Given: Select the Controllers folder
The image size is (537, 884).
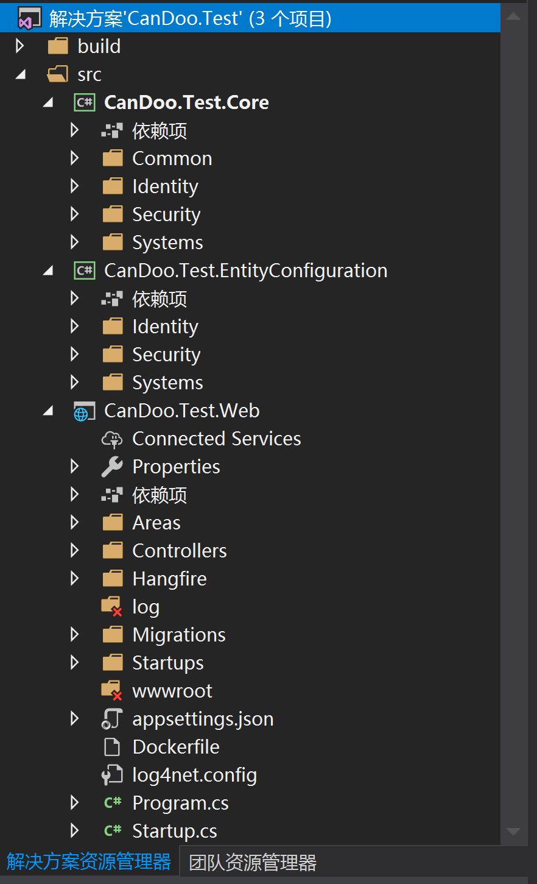Looking at the screenshot, I should [179, 551].
